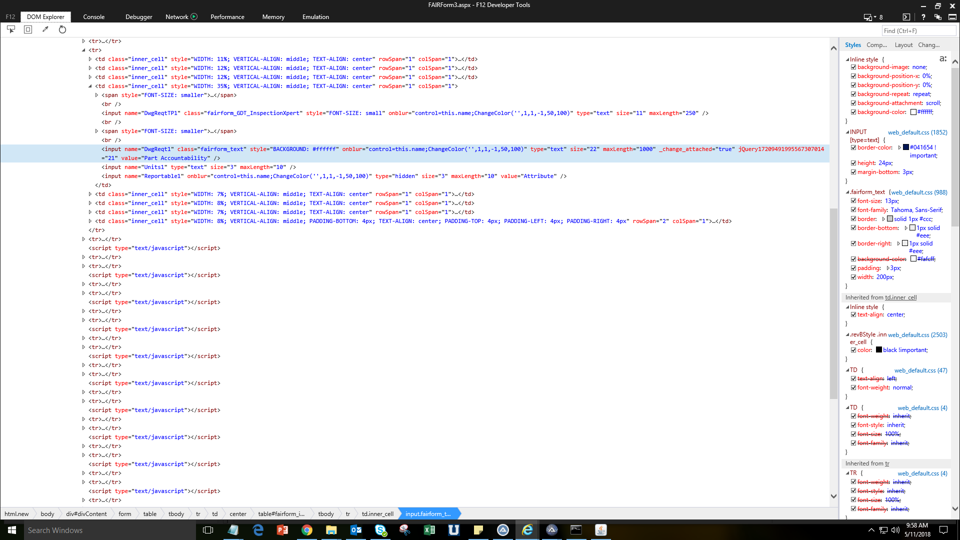
Task: Open Task View in the taskbar
Action: [x=208, y=530]
